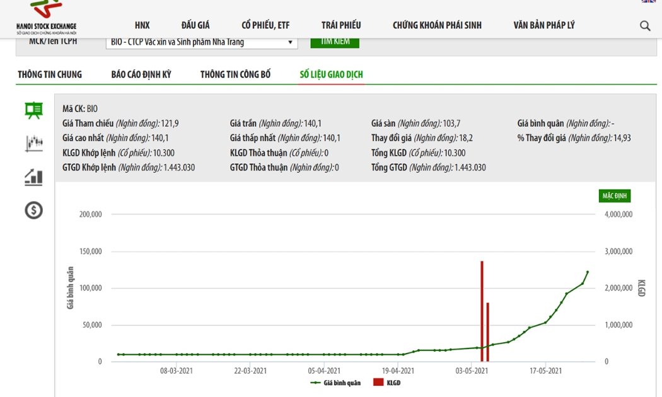The image size is (662, 397).
Task: Click the tallest red KLGD volume bar
Action: (x=482, y=311)
